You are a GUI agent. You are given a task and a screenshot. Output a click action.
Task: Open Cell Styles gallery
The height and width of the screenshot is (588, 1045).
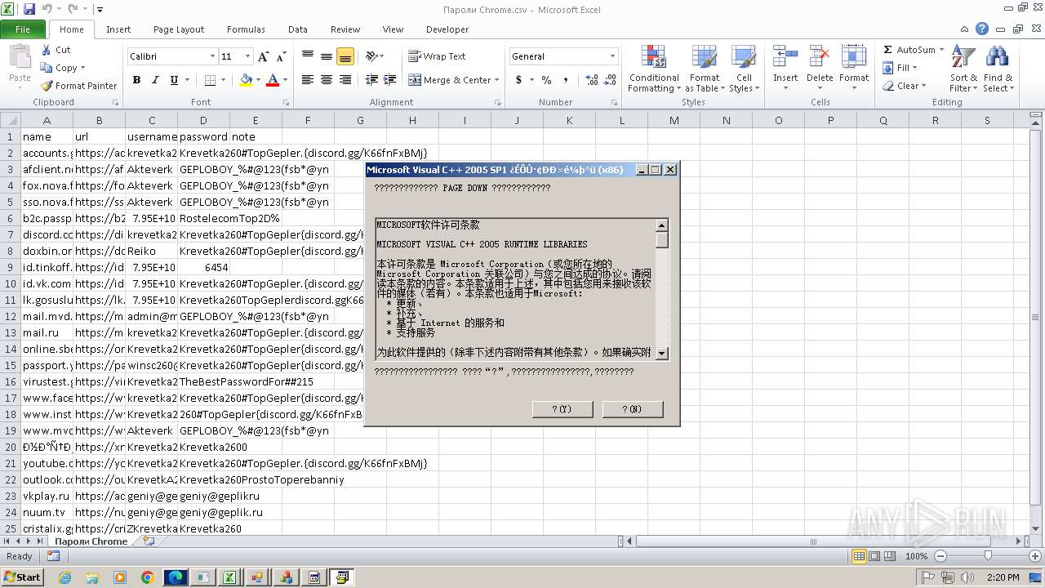click(x=744, y=69)
